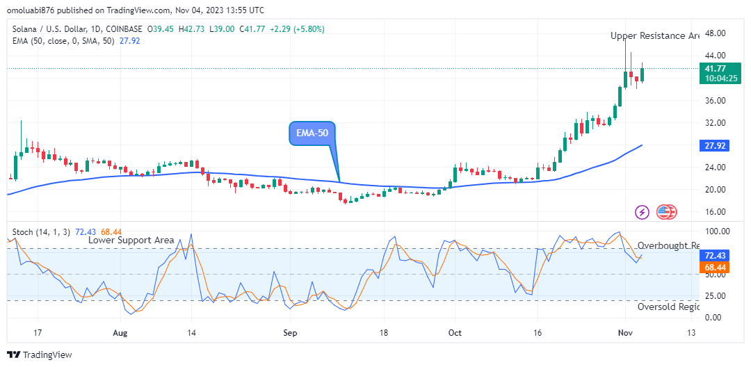Viewport: 751px width, 367px height.
Task: Click the Lower Support Area text label
Action: 131,240
